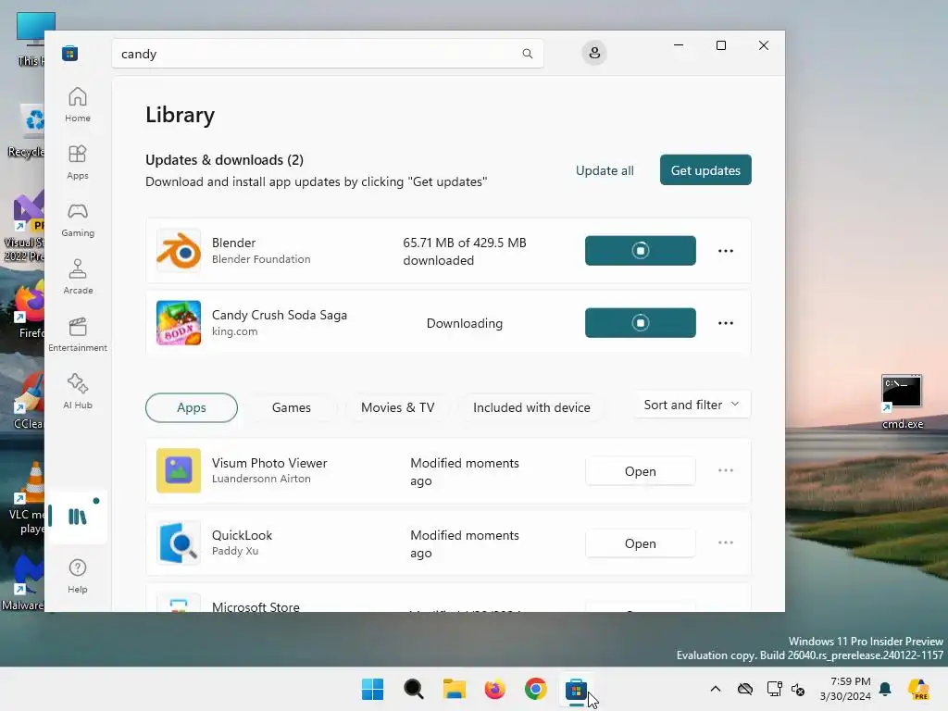948x711 pixels.
Task: Click the Candy Crush Soda Saga icon
Action: (179, 323)
